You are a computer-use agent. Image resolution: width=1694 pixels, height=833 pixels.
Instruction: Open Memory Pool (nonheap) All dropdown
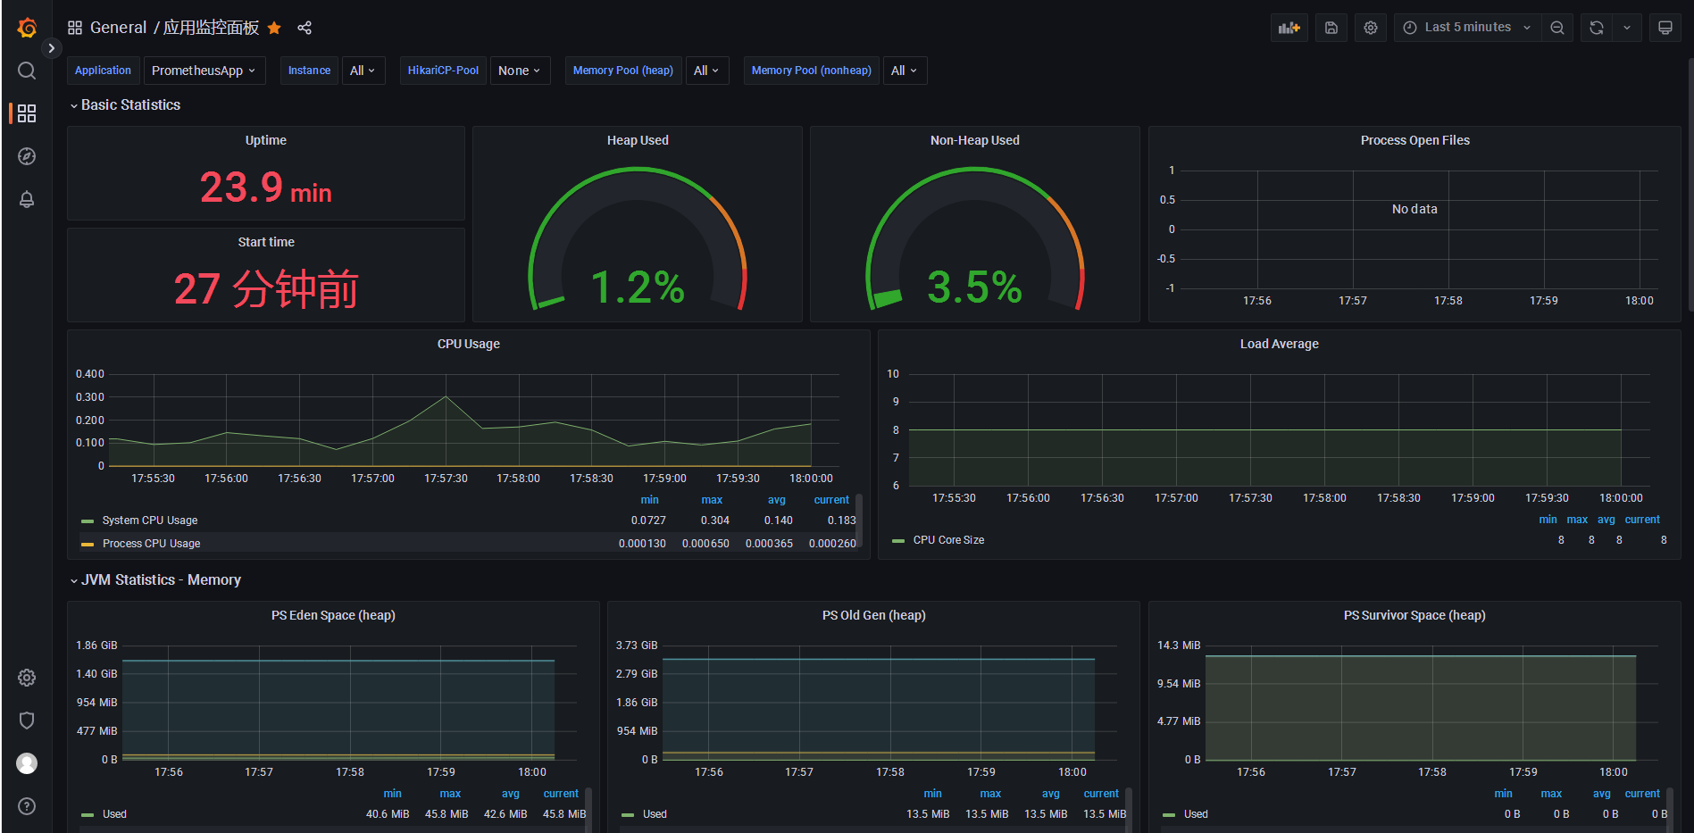coord(905,71)
